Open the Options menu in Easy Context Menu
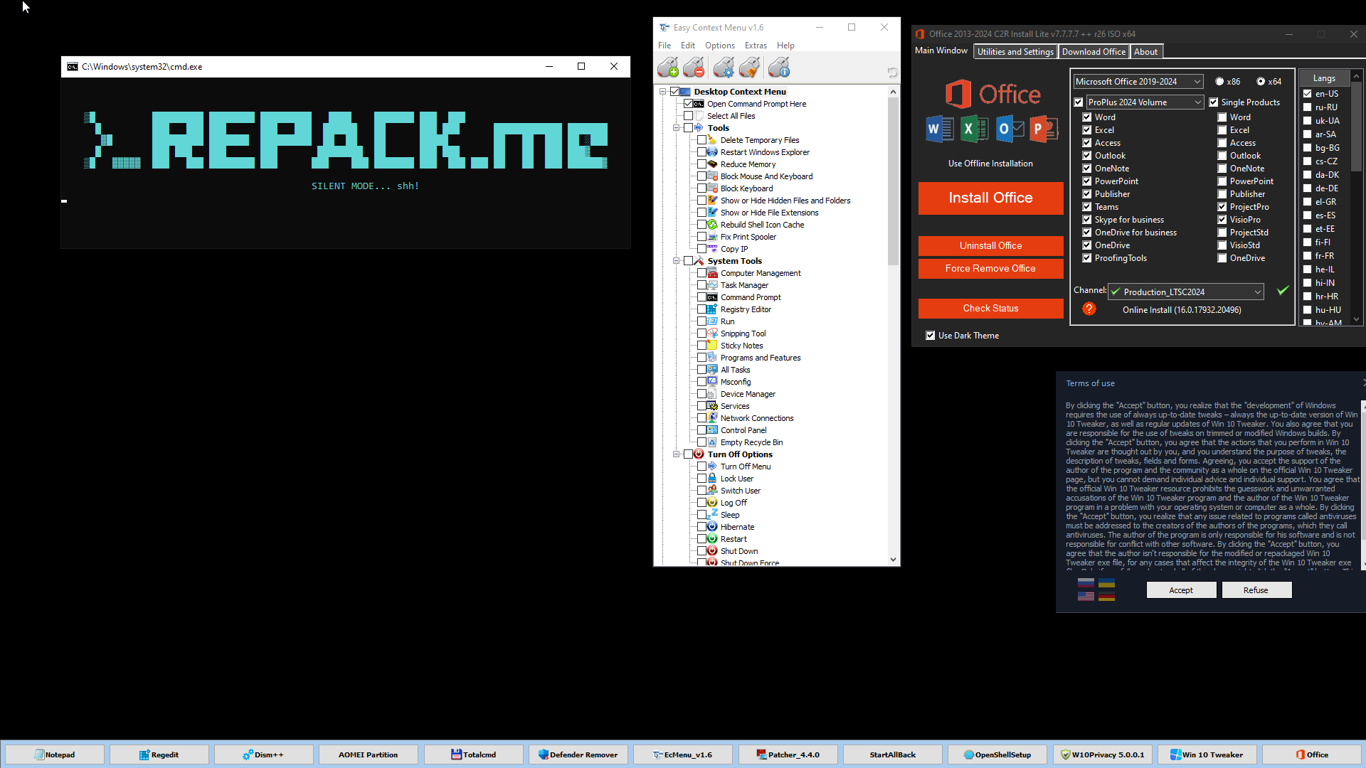Image resolution: width=1366 pixels, height=768 pixels. coord(720,46)
